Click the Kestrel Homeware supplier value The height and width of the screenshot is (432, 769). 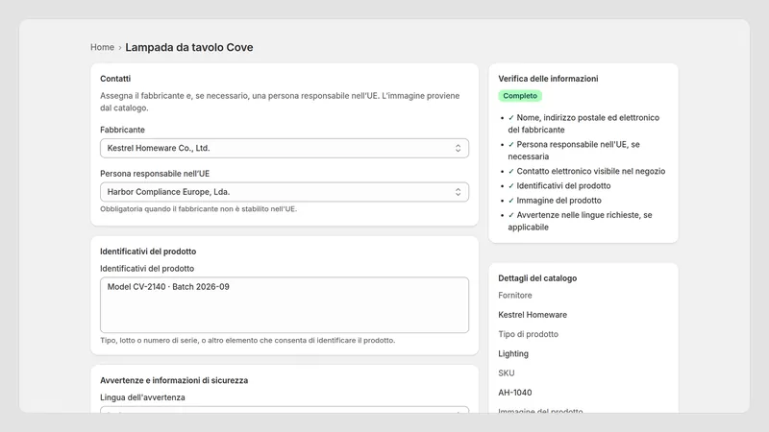[x=533, y=315]
